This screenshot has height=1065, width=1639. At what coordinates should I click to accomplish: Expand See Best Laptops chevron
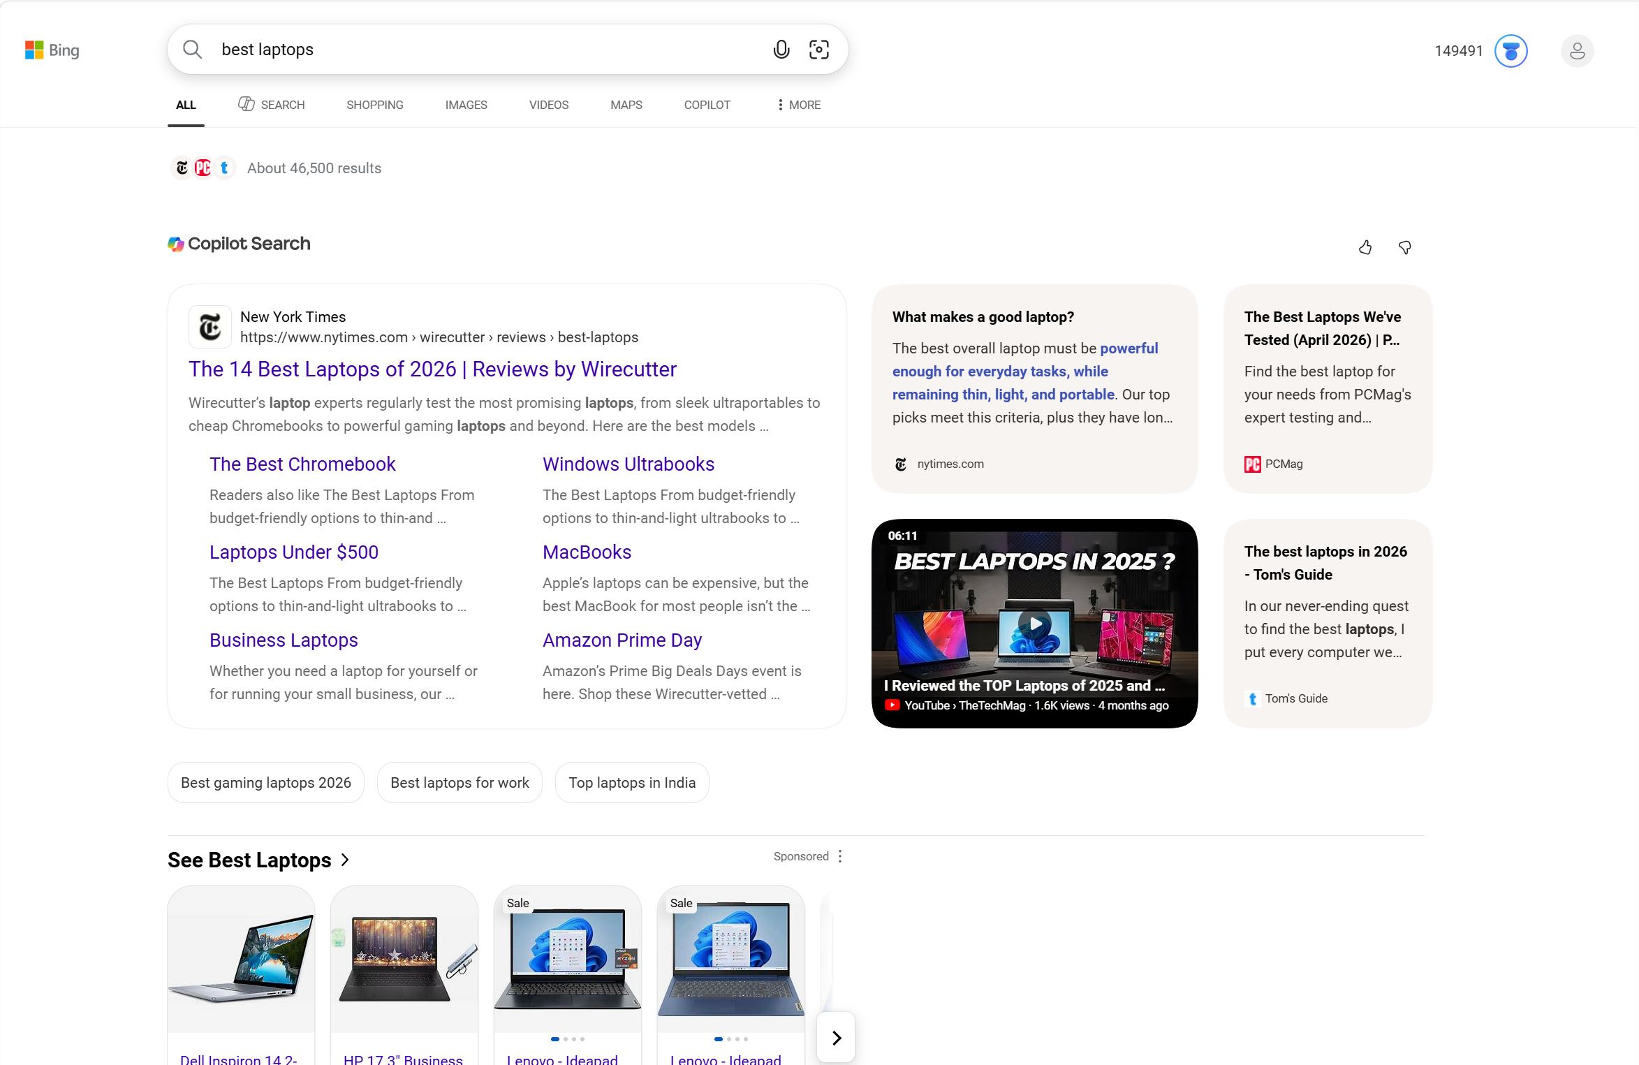pos(345,860)
